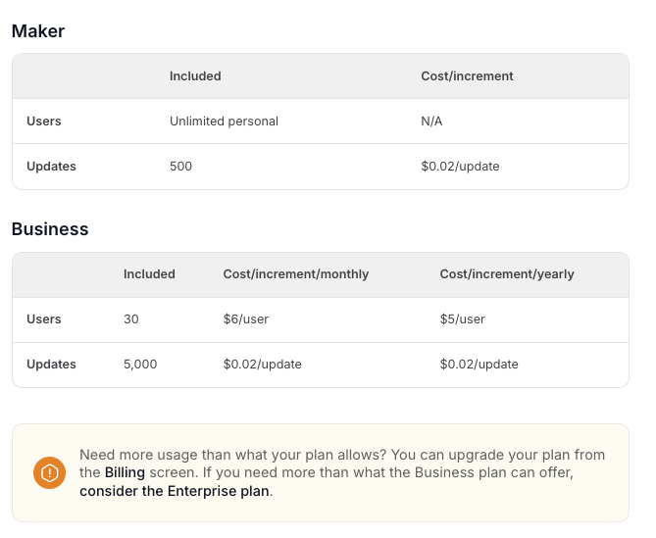Click the Users row label in Maker table
Screen dimensions: 656x538
click(x=44, y=122)
